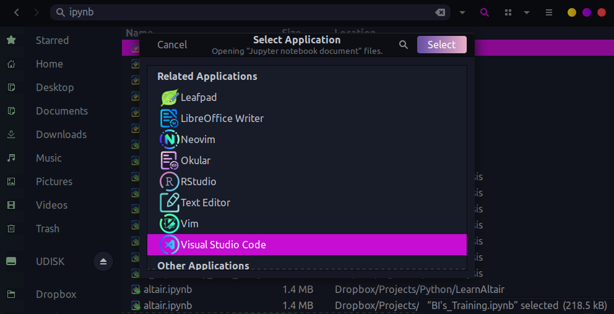This screenshot has width=614, height=314.
Task: Toggle the magenta search icon in toolbar
Action: pyautogui.click(x=485, y=12)
